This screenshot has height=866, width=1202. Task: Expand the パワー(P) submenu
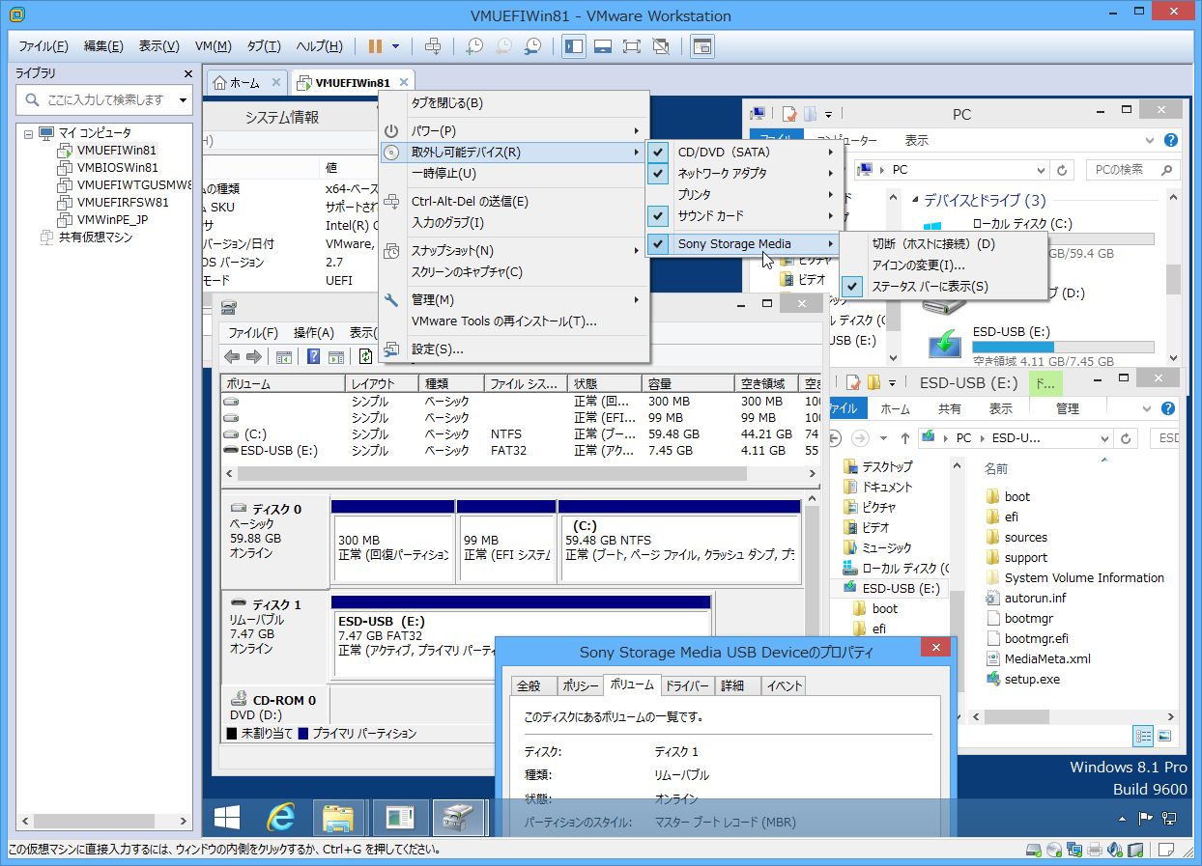point(513,130)
